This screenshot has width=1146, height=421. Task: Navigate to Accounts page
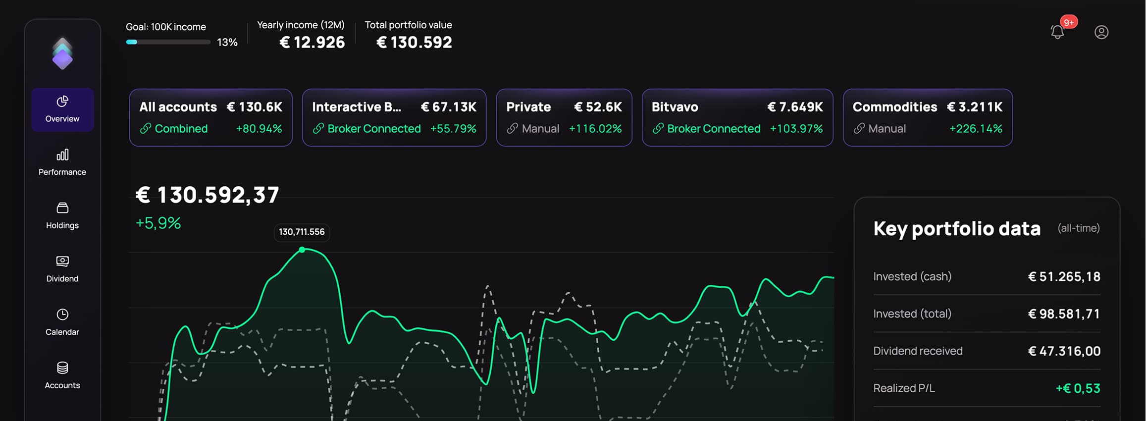[62, 376]
